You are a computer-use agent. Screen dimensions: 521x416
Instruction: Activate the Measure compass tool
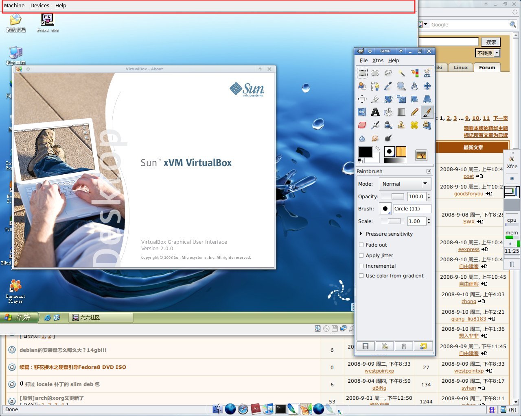tap(414, 86)
